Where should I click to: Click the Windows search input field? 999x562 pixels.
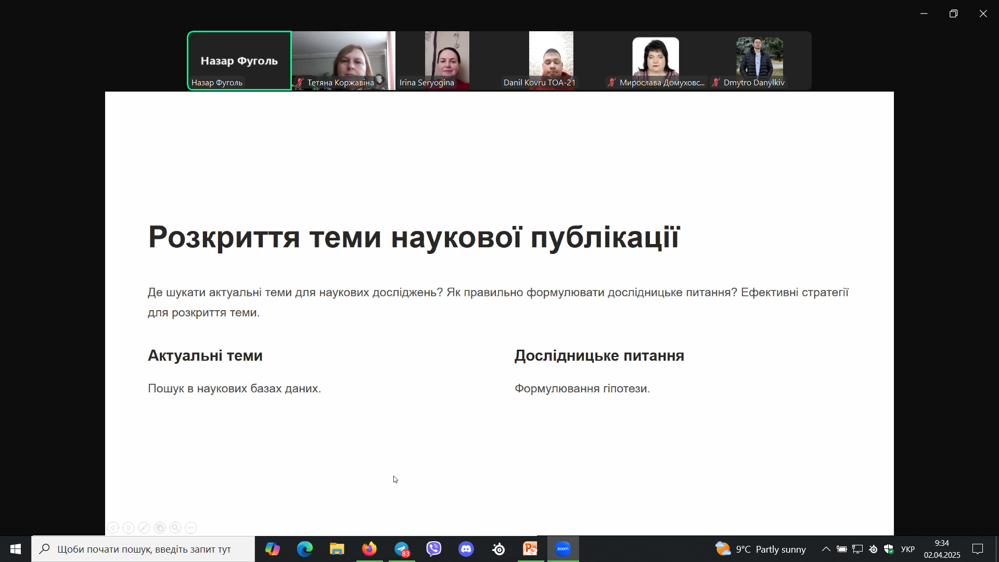(144, 549)
